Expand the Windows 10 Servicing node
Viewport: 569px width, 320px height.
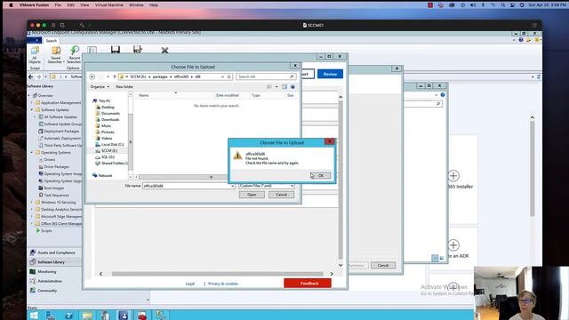[x=32, y=202]
